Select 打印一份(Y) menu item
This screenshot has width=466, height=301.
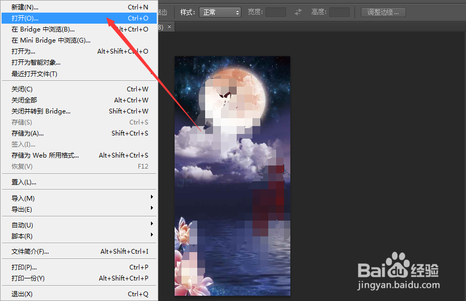click(x=79, y=278)
